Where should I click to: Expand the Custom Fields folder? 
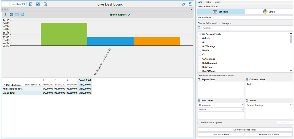click(x=200, y=34)
